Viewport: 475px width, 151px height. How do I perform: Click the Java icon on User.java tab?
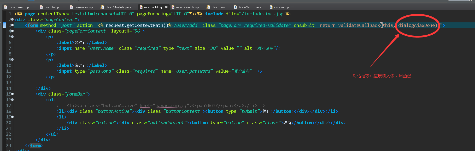[208, 7]
